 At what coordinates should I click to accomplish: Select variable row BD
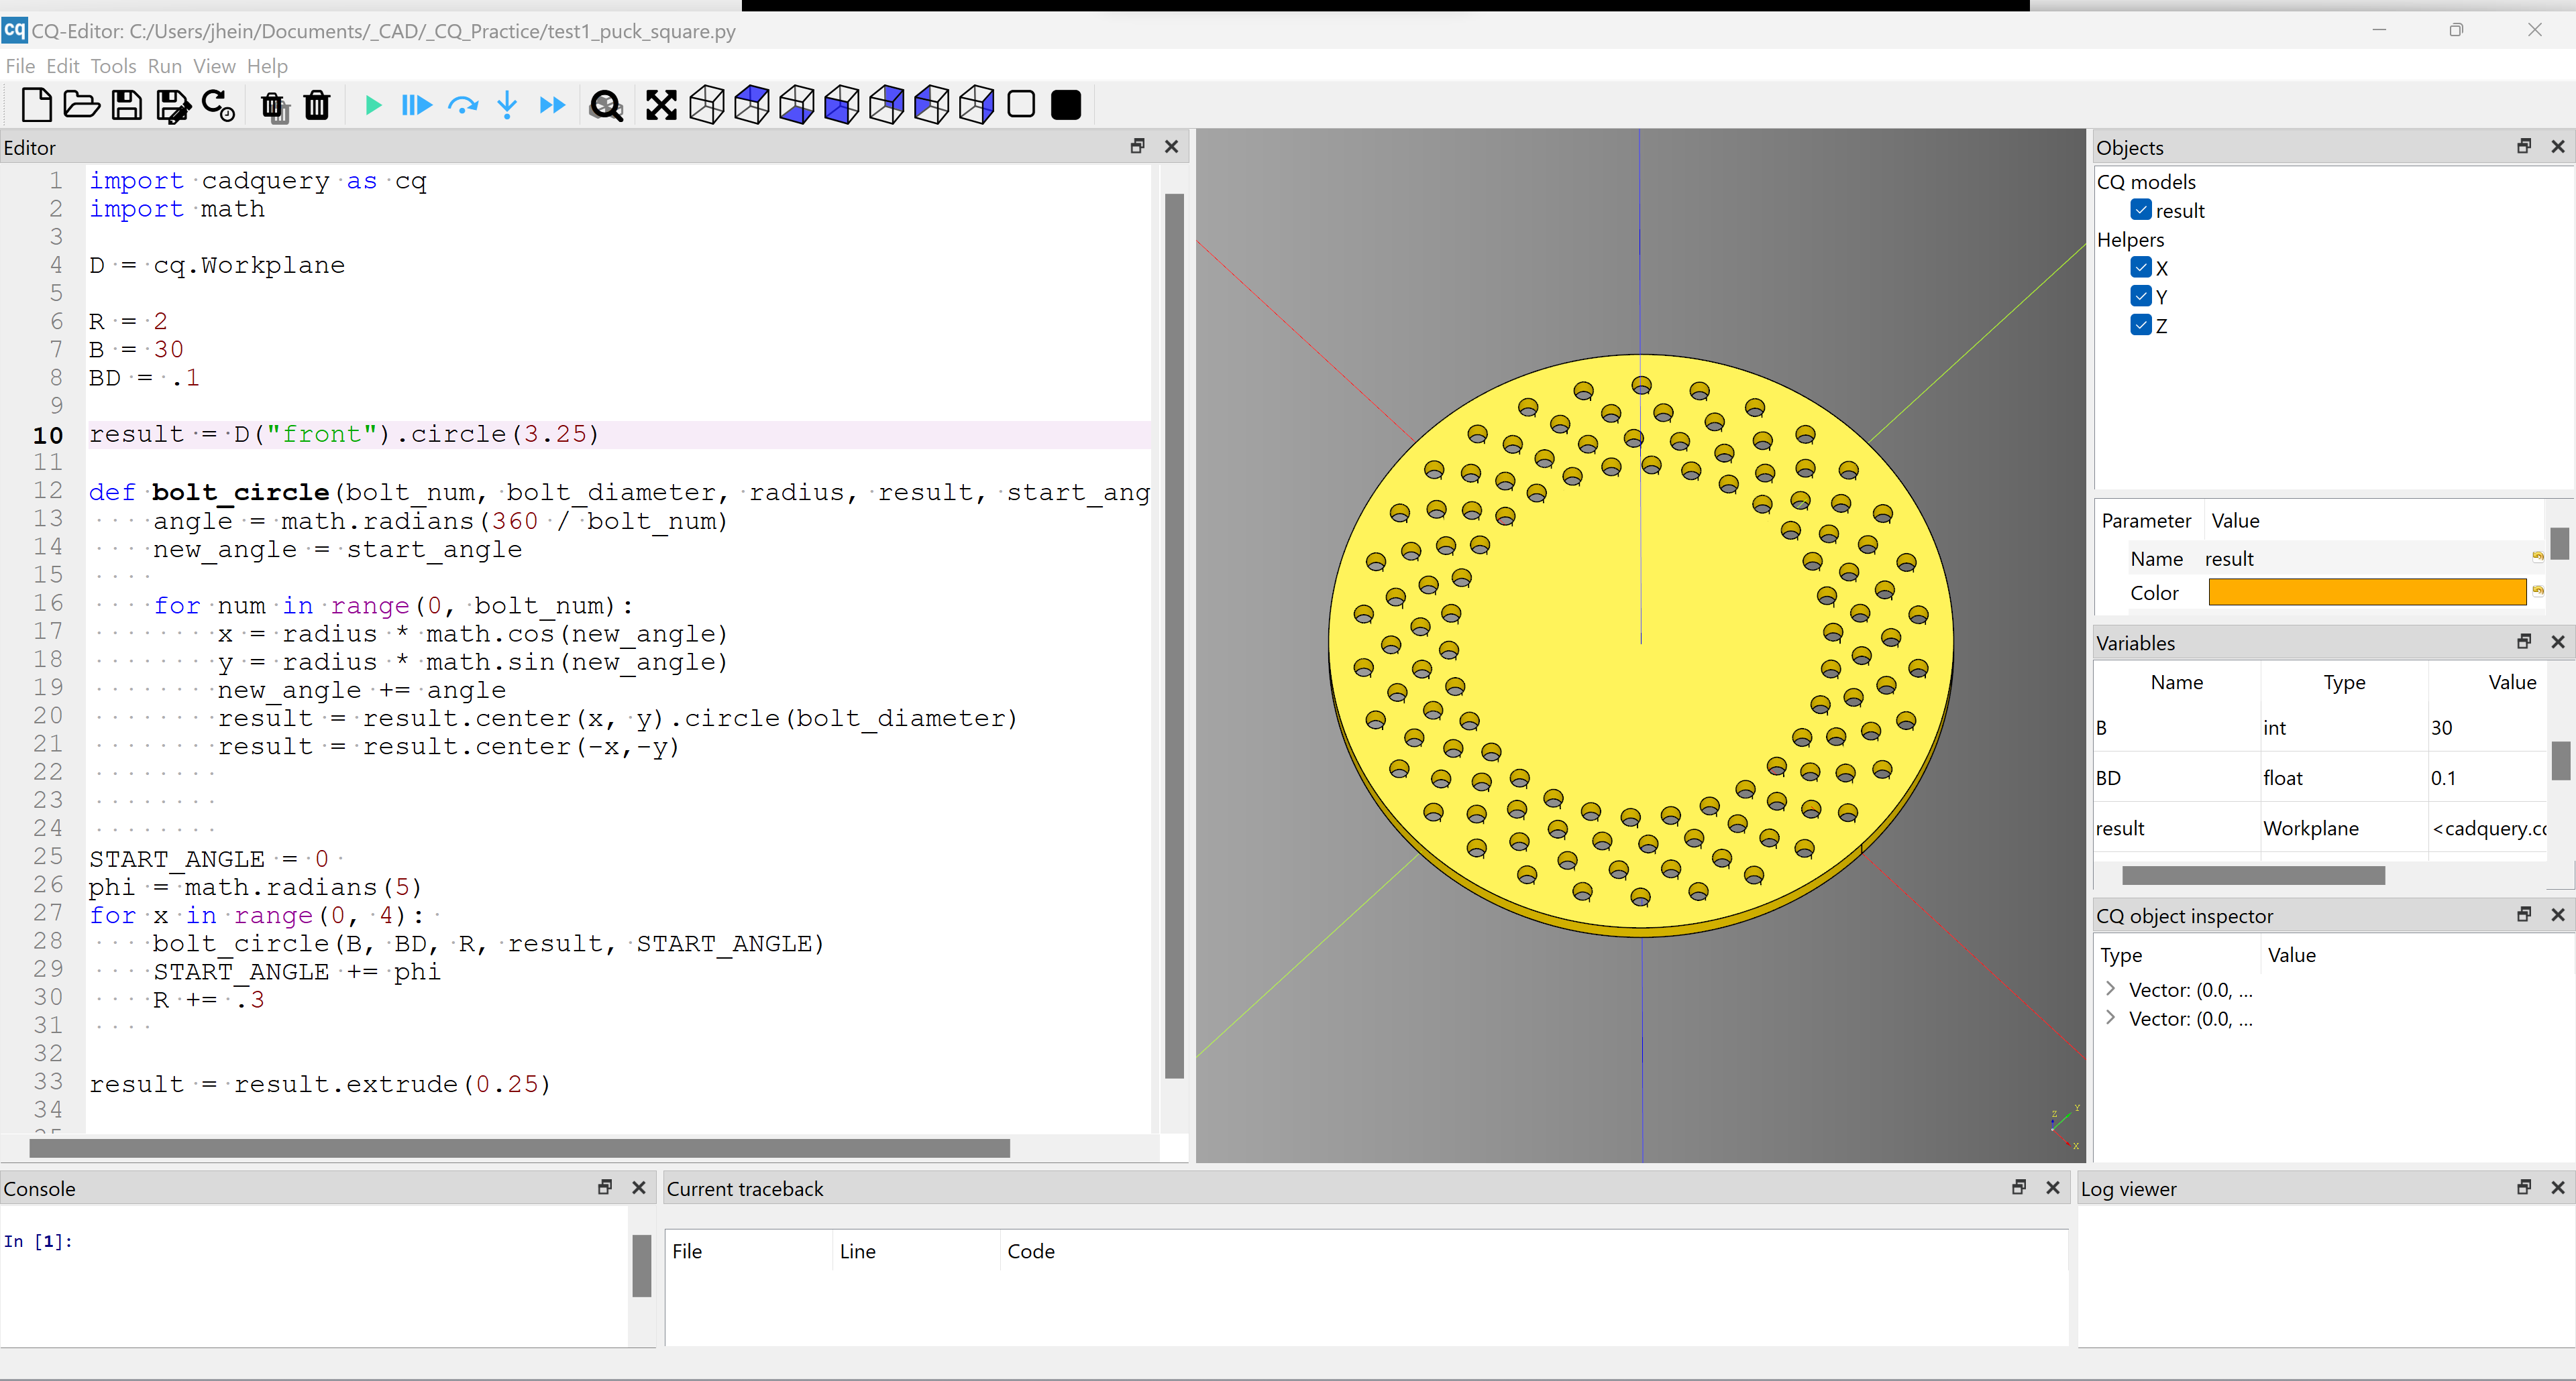(2320, 778)
